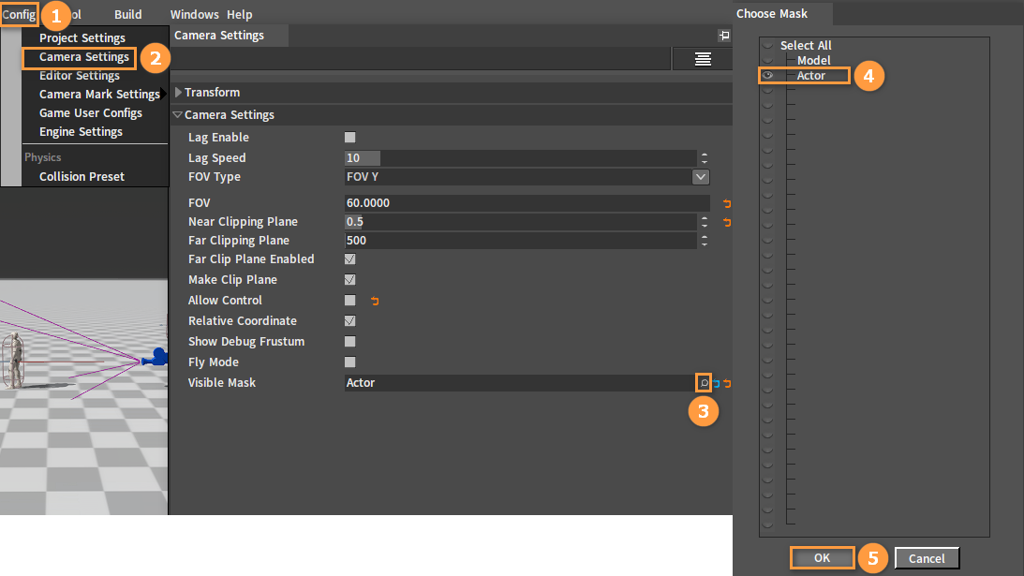1024x576 pixels.
Task: Reset Near Clipping Plane with orange arrow
Action: 726,222
